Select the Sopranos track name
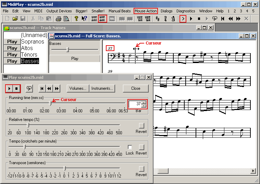260x184 pixels. [x=33, y=41]
